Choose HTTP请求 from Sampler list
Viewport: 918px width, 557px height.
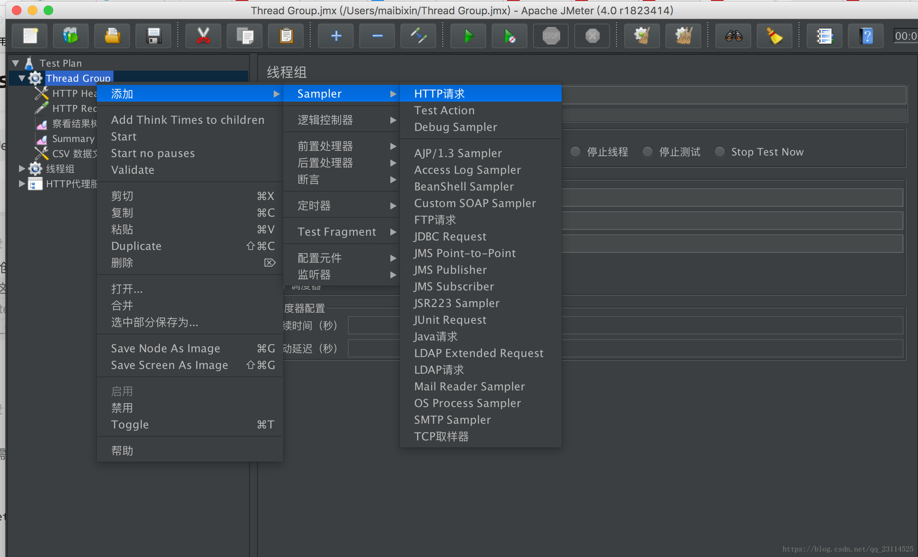tap(481, 94)
